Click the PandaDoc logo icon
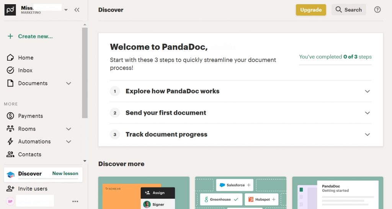The image size is (392, 209). tap(10, 10)
